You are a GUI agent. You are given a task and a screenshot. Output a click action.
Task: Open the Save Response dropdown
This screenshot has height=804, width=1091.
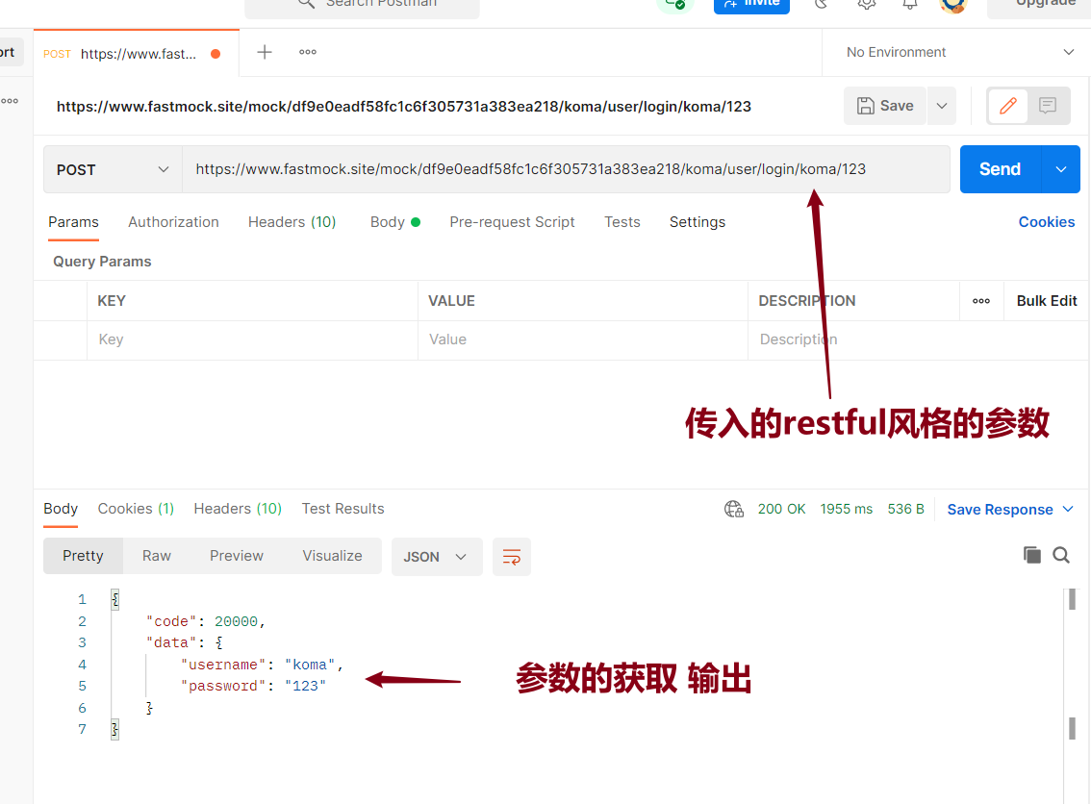pos(1010,510)
